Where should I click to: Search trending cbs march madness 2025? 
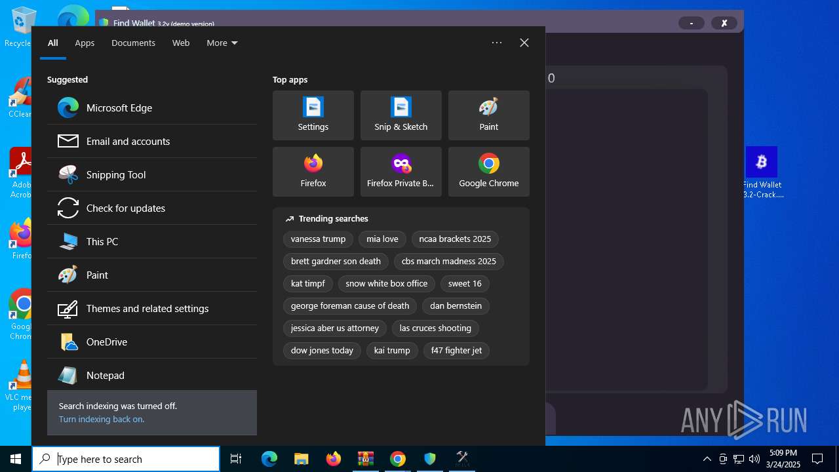click(x=449, y=261)
